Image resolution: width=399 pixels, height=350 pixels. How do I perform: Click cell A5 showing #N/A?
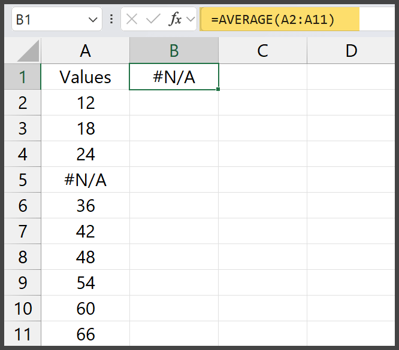[x=85, y=179]
